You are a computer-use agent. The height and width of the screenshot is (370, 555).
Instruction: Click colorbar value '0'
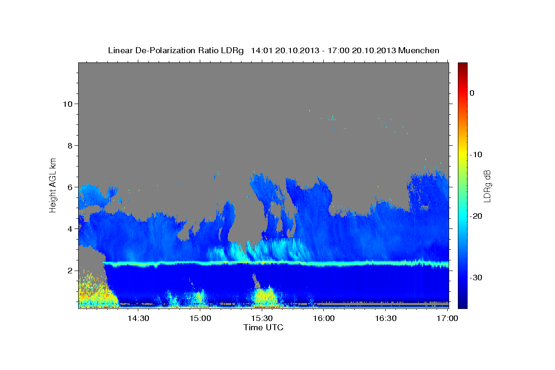pyautogui.click(x=472, y=93)
